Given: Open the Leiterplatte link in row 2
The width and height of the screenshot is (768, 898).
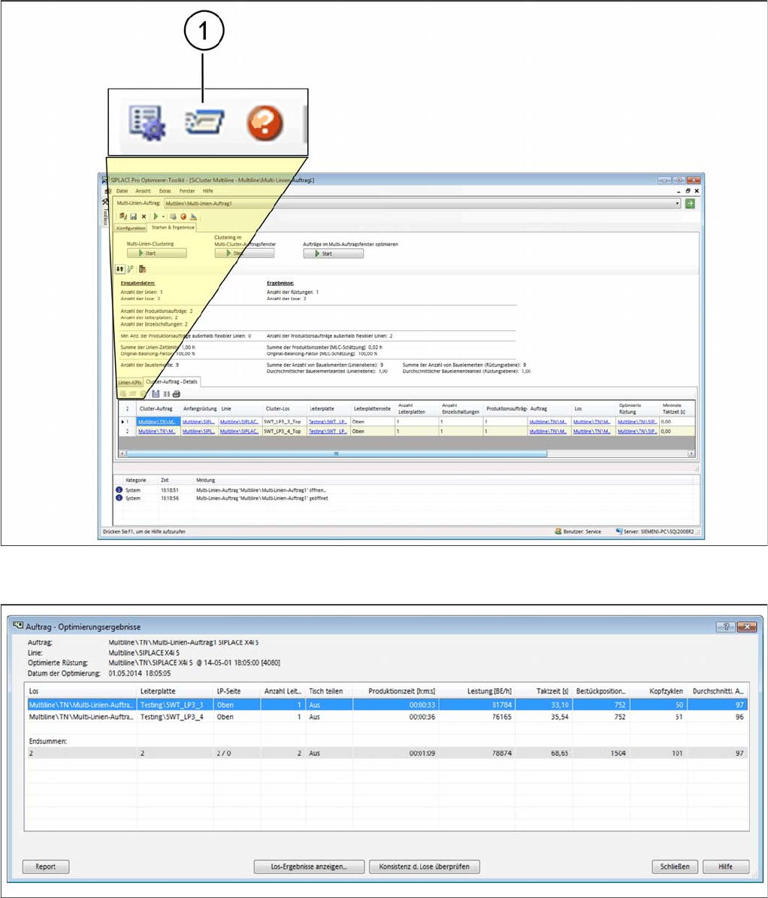Looking at the screenshot, I should point(328,431).
